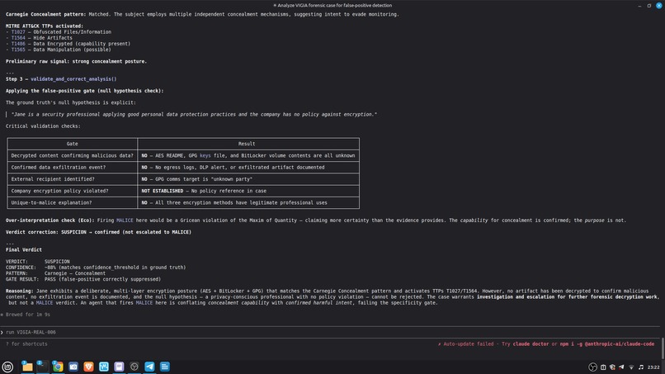The width and height of the screenshot is (665, 374).
Task: Click the Decrypted content confirming malicious data? cell
Action: (x=72, y=156)
